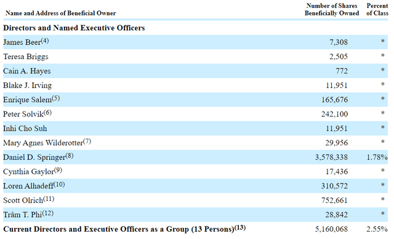This screenshot has height=239, width=394.
Task: Click the asterisk in Enrique Salem's row
Action: tap(383, 99)
